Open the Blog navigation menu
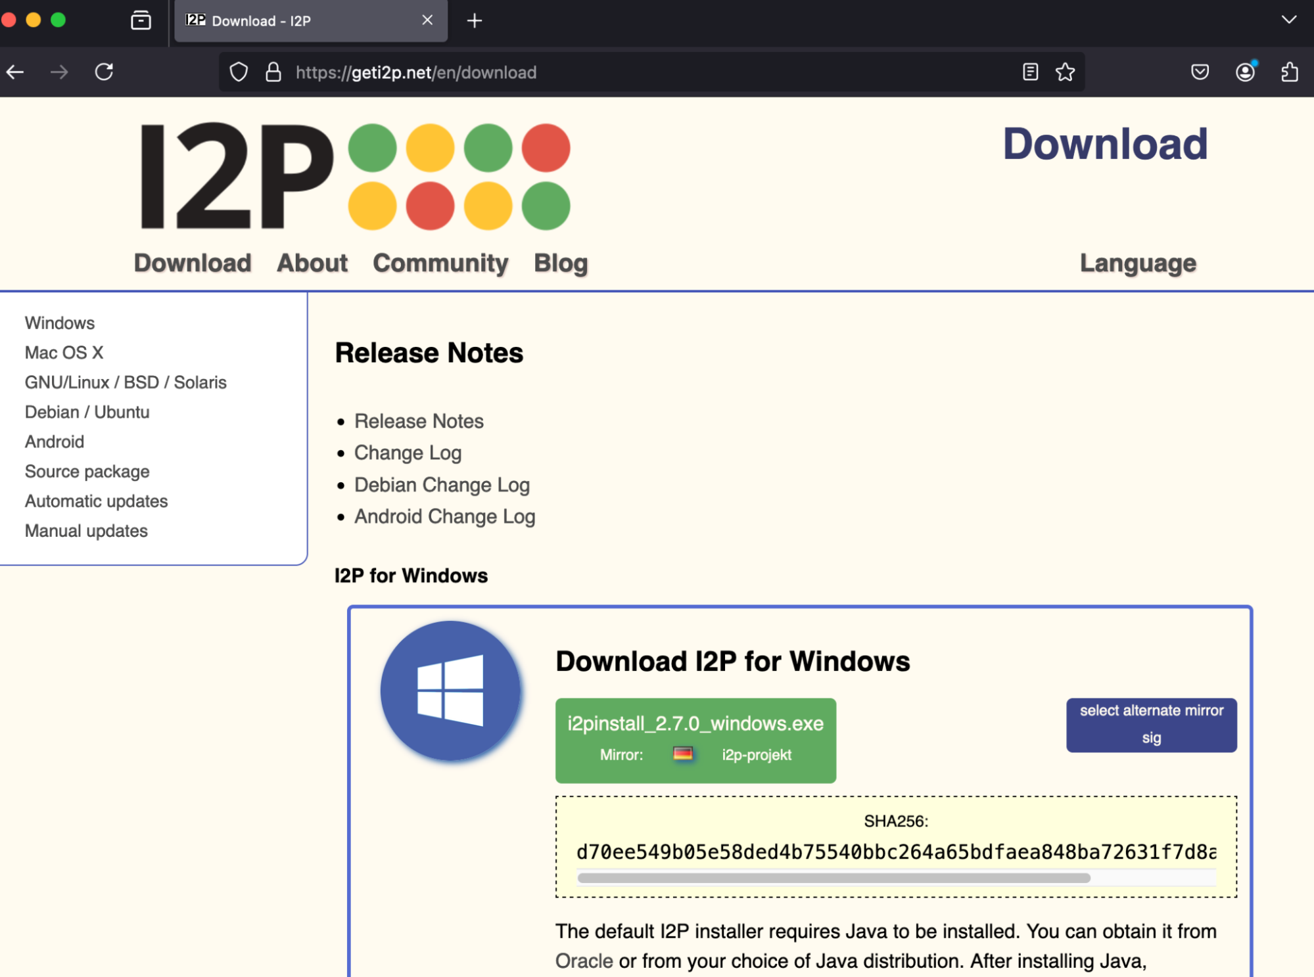This screenshot has height=977, width=1314. pyautogui.click(x=561, y=263)
